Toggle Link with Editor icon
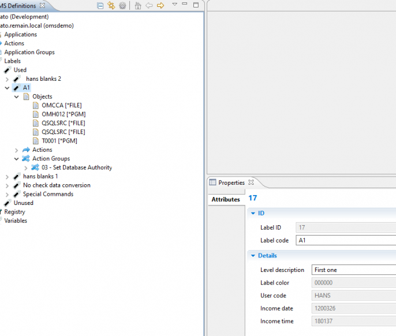This screenshot has height=336, width=396. tap(111, 5)
